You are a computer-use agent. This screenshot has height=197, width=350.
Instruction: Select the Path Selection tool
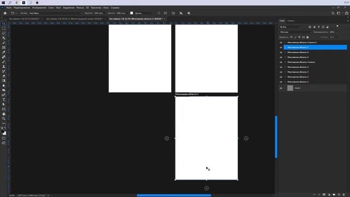(x=4, y=105)
